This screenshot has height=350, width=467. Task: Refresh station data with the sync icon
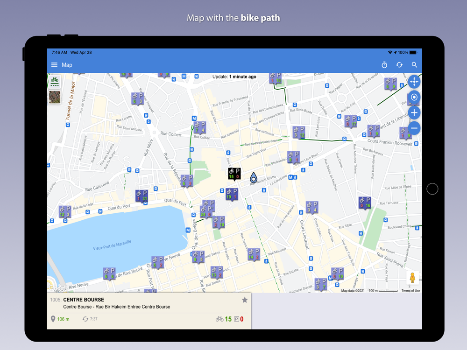399,65
